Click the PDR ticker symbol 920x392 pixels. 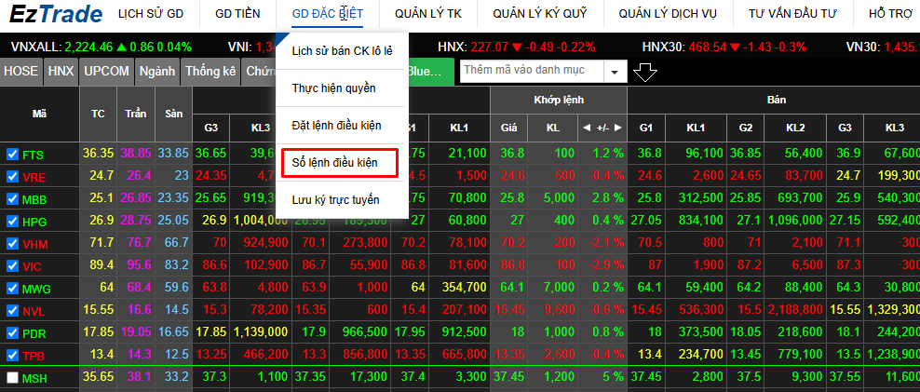[34, 334]
